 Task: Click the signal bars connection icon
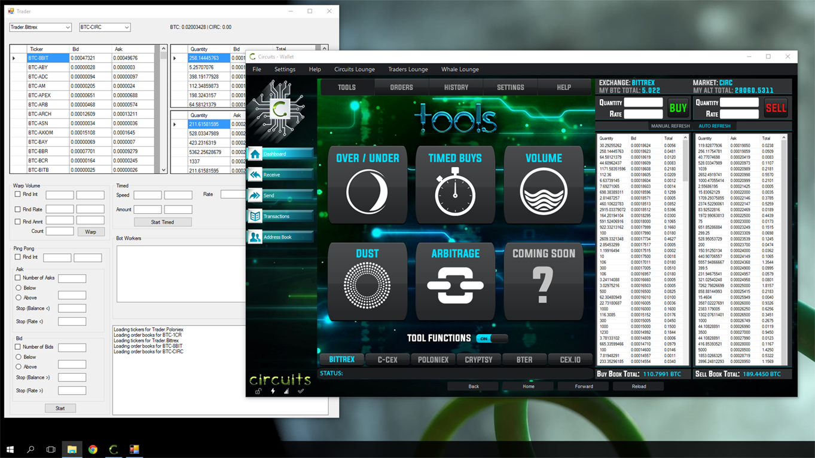286,391
